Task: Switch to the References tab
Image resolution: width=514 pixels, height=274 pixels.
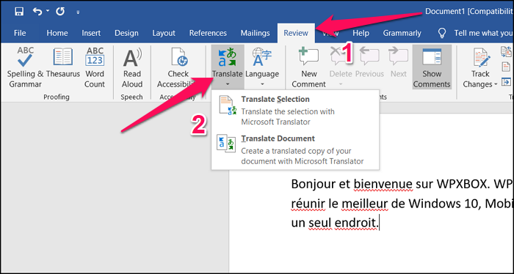Action: click(x=208, y=33)
